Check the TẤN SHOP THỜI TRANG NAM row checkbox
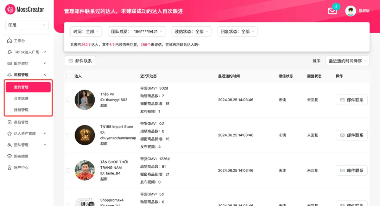 [68, 170]
